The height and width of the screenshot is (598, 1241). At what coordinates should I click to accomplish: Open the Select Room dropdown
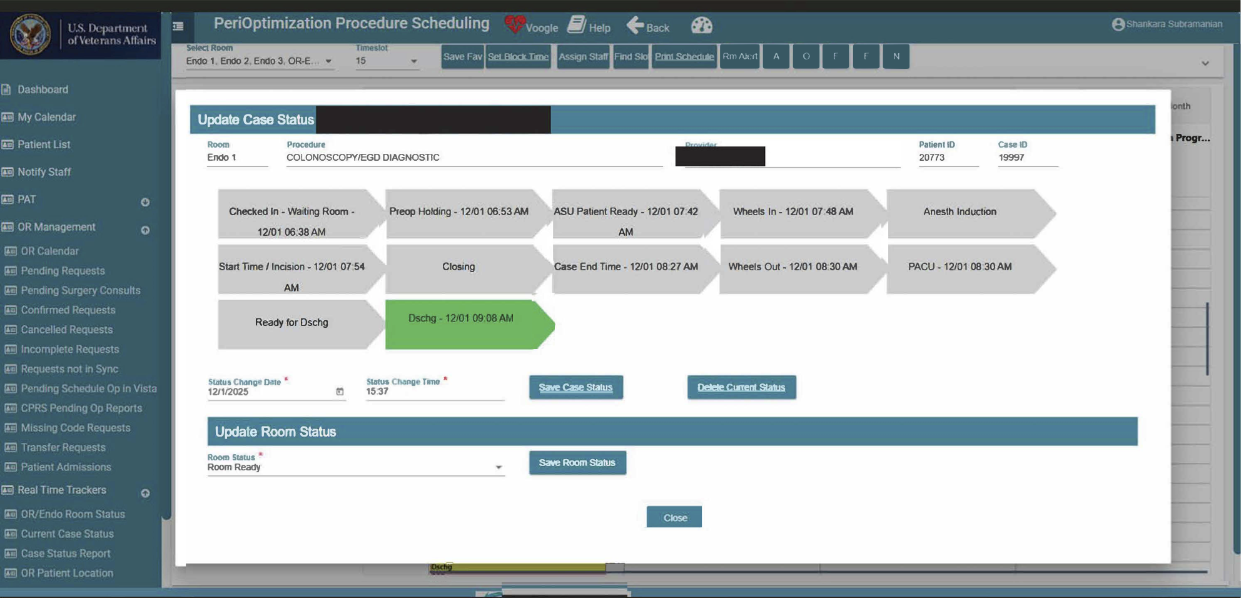[x=260, y=61]
